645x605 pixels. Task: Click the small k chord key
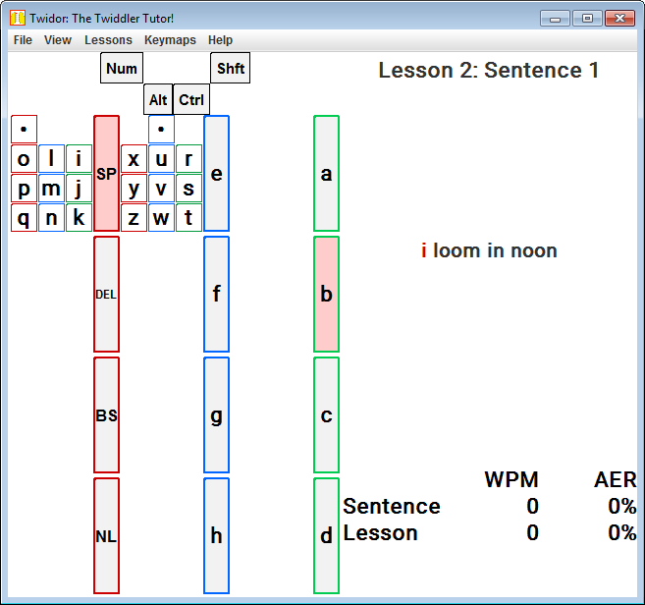[79, 217]
